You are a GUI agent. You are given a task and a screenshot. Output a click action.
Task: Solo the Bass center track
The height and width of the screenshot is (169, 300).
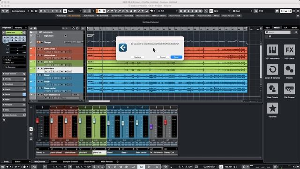tap(41, 88)
